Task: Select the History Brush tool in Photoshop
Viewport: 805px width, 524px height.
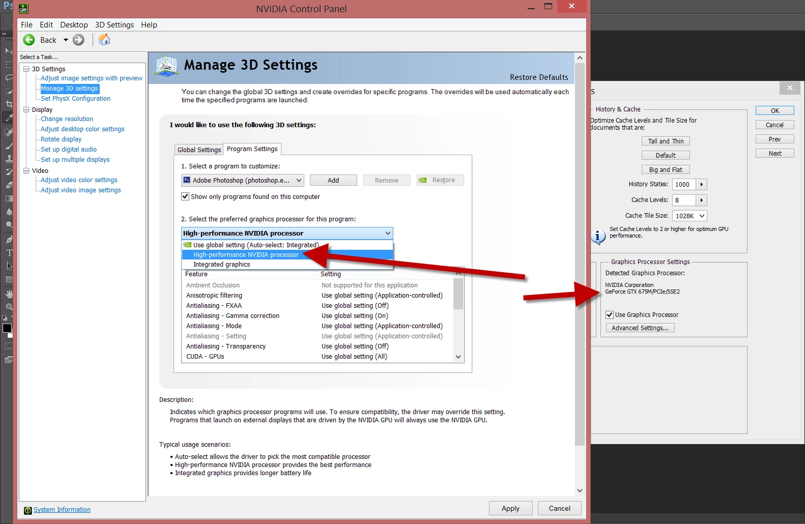Action: click(9, 171)
